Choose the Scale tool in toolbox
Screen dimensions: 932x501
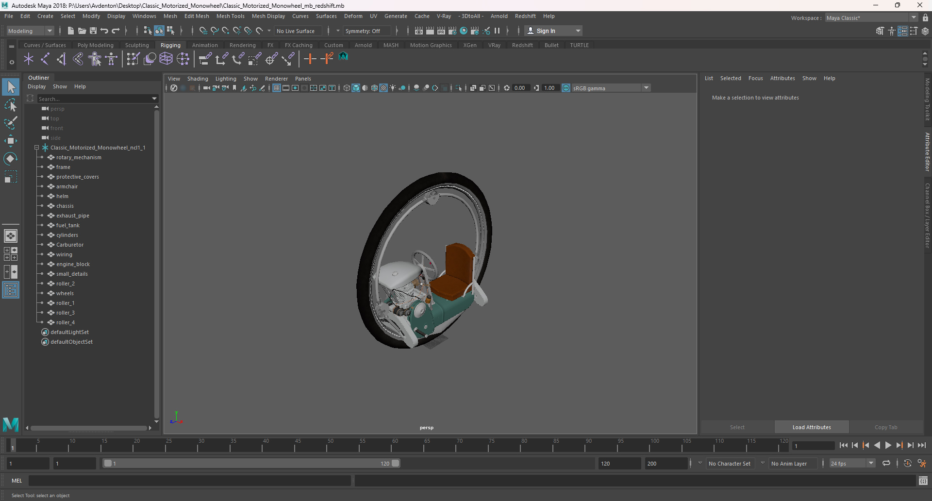click(x=11, y=177)
